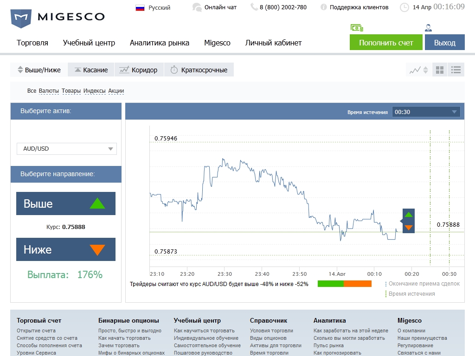This screenshot has width=475, height=356.
Task: Open online chat bubble icon
Action: click(197, 7)
